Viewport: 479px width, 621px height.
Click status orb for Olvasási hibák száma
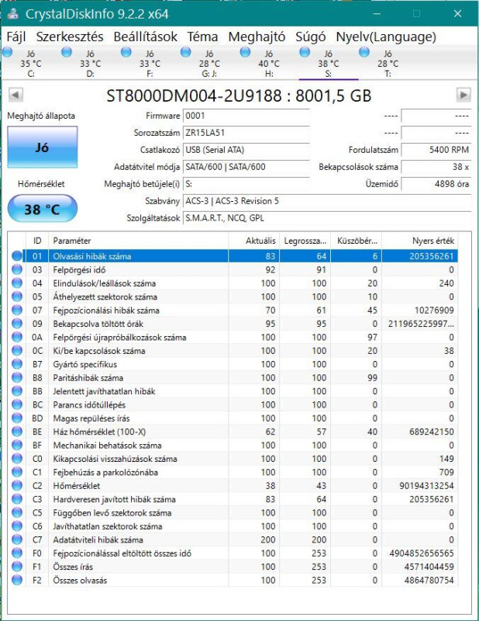coord(16,256)
